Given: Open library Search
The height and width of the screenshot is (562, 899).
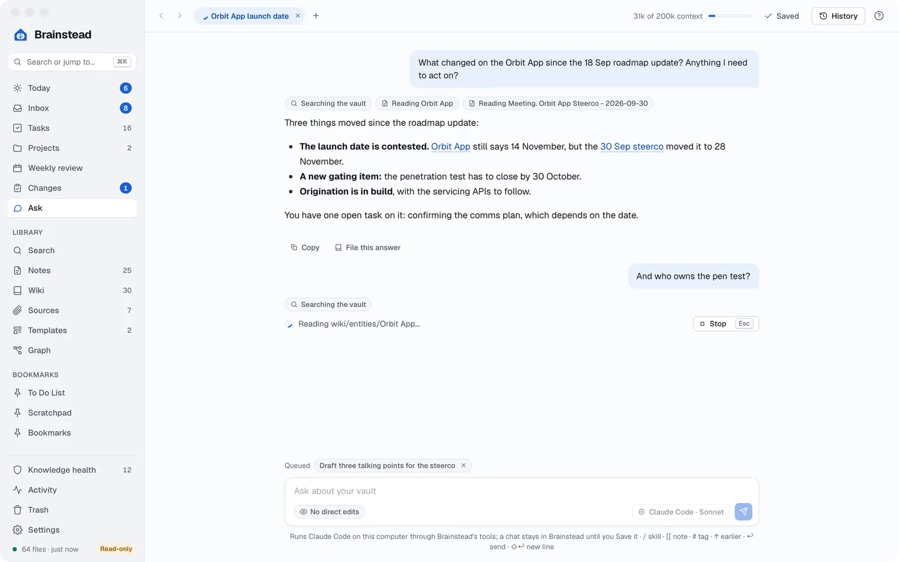Looking at the screenshot, I should click(x=73, y=250).
